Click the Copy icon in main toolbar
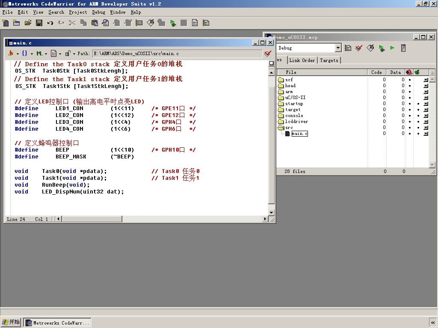 click(83, 23)
